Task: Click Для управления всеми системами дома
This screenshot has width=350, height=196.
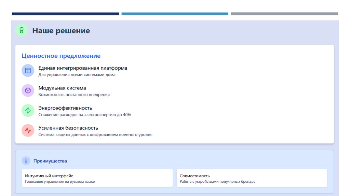Action: (77, 75)
